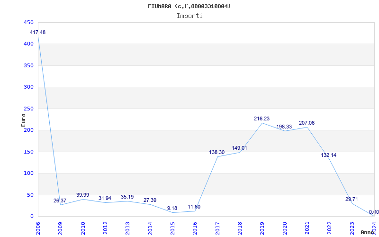
Task: Click the Importi subtitle
Action: point(189,16)
